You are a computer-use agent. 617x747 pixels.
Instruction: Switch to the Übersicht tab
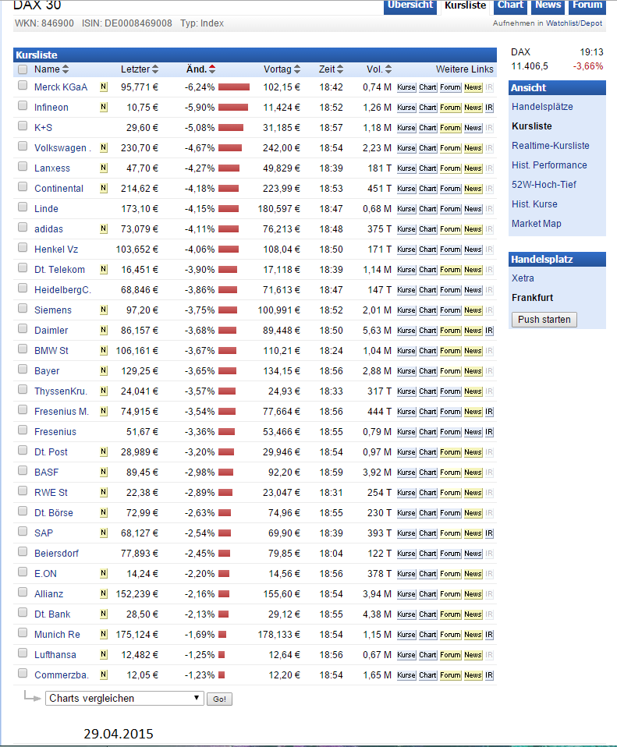410,5
